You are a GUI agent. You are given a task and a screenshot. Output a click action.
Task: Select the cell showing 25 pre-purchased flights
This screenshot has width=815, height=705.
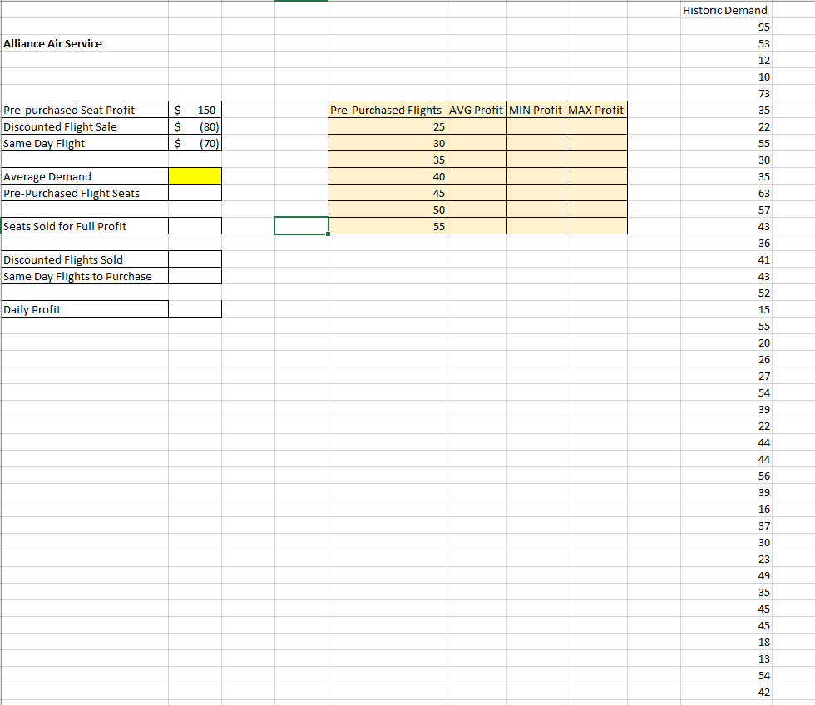(387, 126)
